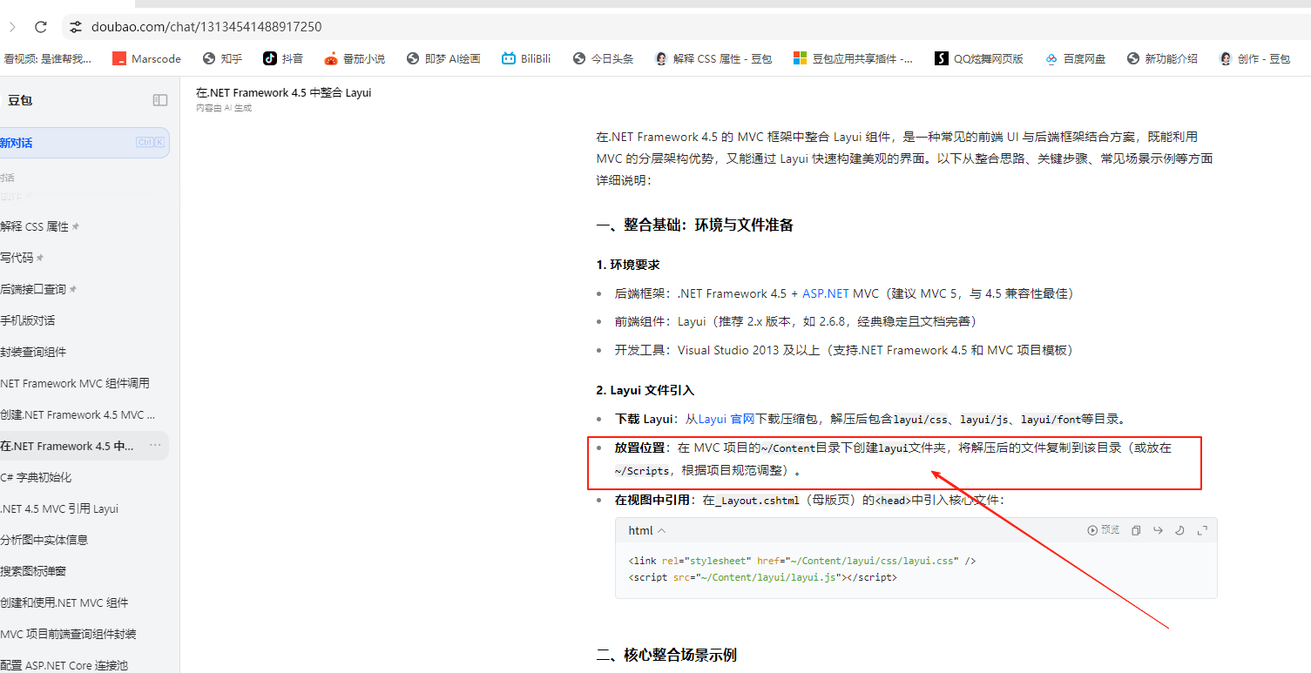1311x673 pixels.
Task: Follow the Layui 官网 hyperlink
Action: (x=726, y=419)
